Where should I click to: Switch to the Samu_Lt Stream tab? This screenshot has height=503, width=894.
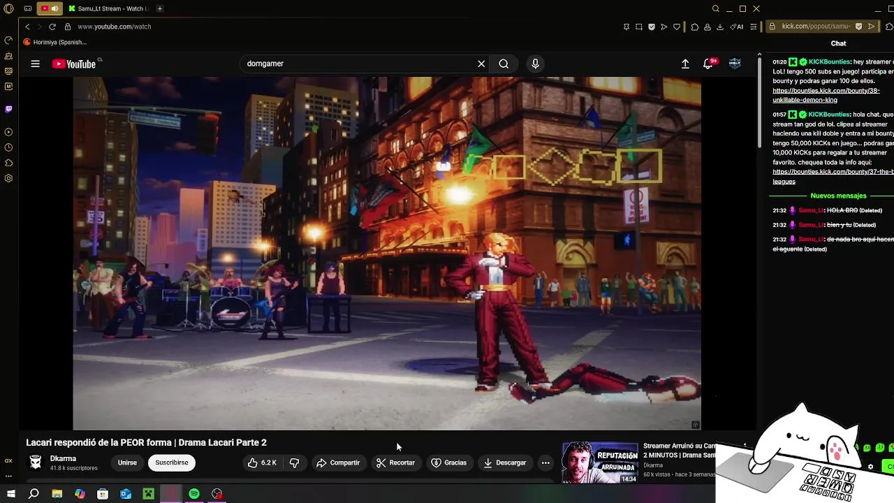[108, 8]
